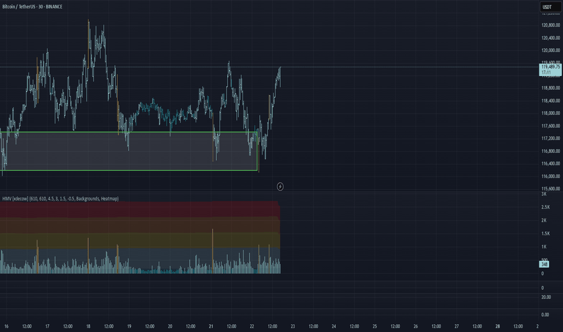Click the 116,400.00 price axis label

[551, 164]
